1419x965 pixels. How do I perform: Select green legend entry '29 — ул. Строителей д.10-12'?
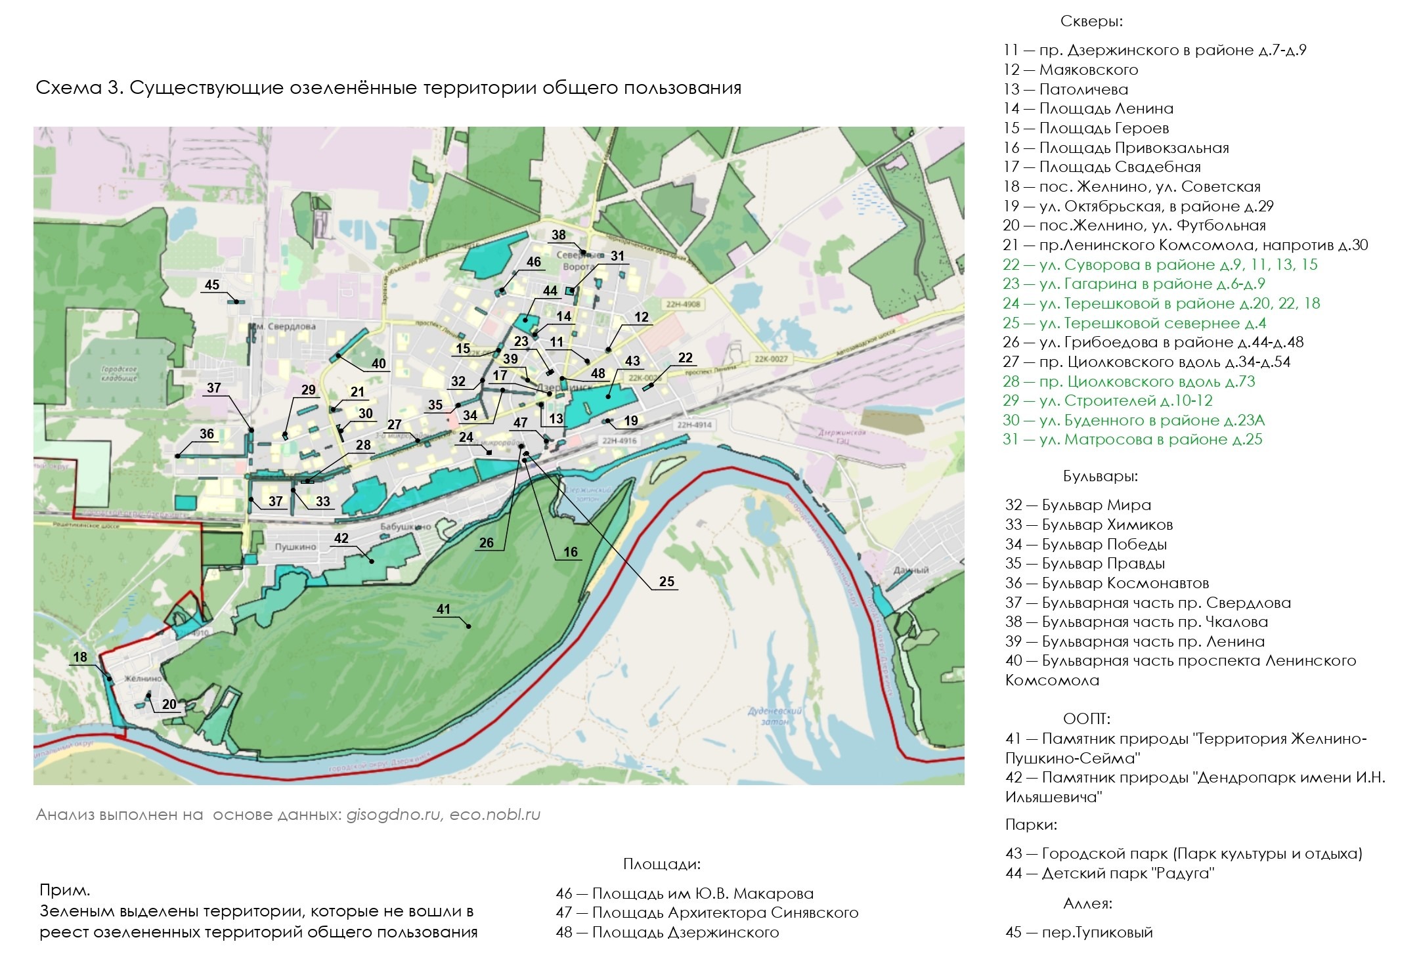(1108, 400)
